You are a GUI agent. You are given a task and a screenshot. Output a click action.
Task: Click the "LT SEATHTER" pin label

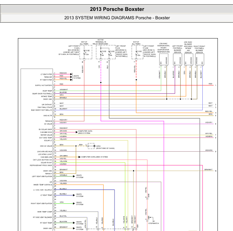click(x=46, y=74)
